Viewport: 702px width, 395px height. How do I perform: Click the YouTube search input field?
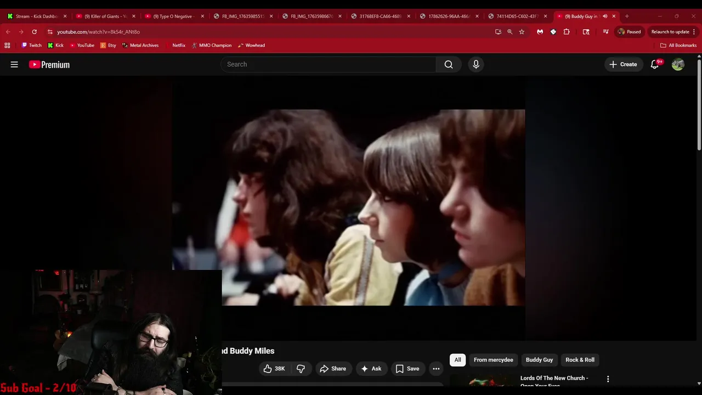click(329, 64)
